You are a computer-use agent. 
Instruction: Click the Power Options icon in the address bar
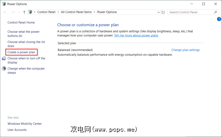(30, 12)
